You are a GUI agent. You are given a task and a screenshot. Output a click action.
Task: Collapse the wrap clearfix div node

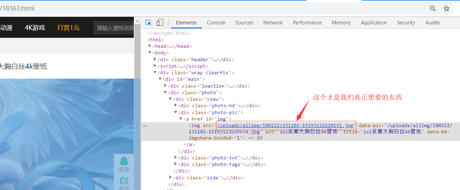(x=155, y=72)
